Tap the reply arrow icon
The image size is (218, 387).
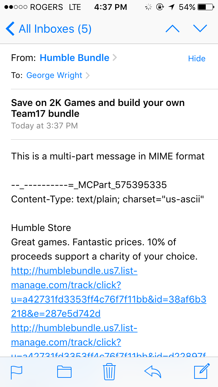pyautogui.click(x=153, y=372)
